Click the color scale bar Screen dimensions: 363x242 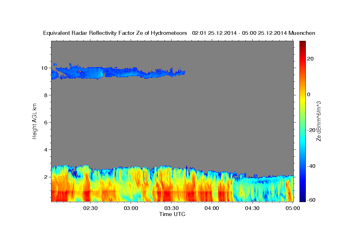(302, 121)
